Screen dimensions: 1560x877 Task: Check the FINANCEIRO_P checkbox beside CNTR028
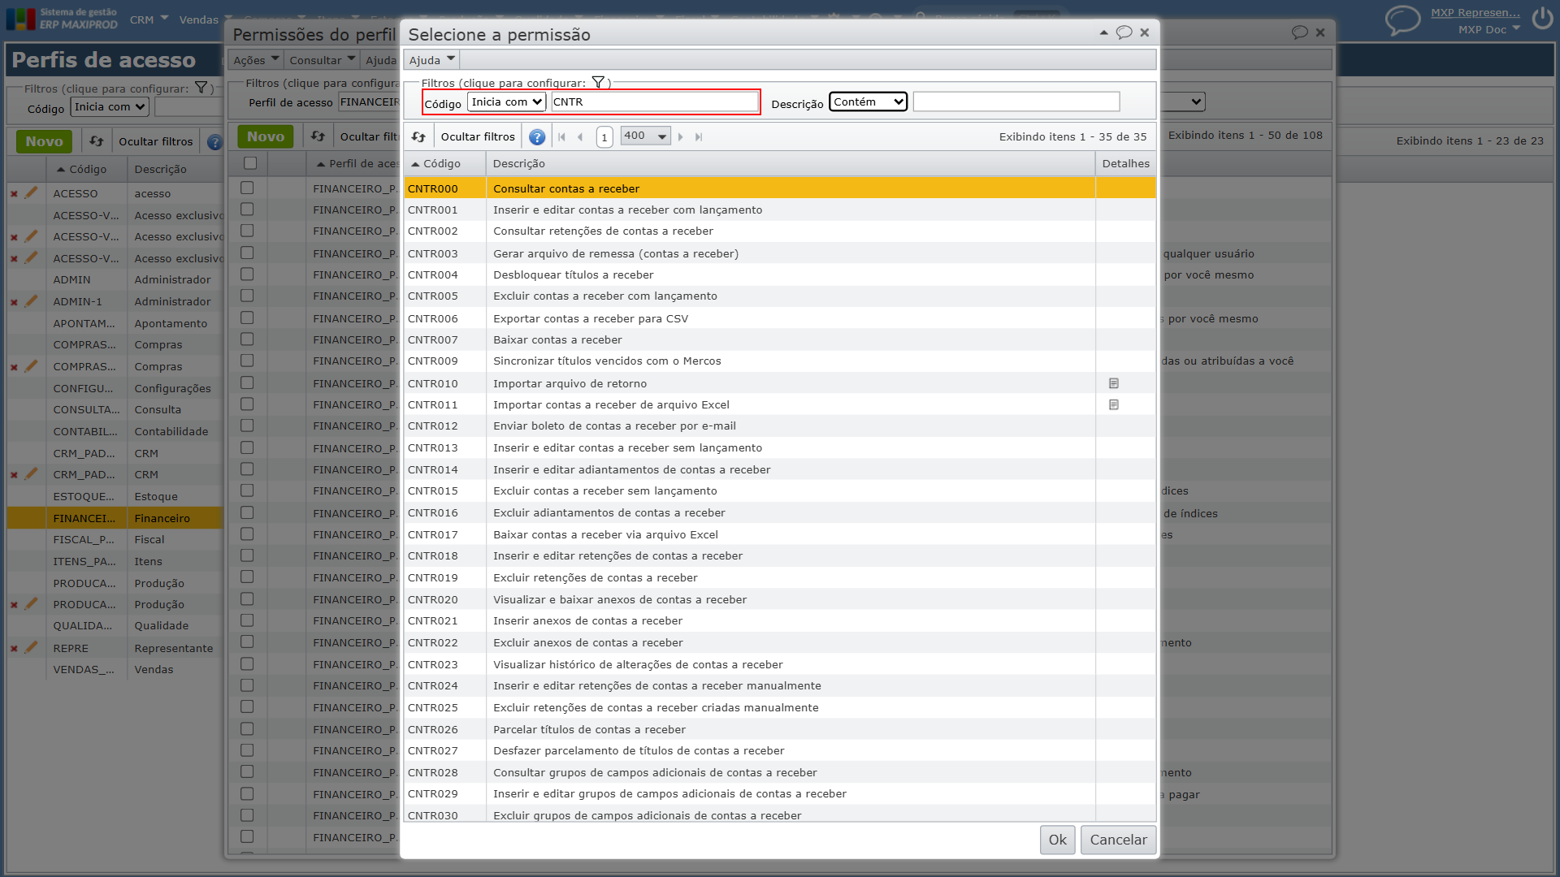coord(247,771)
